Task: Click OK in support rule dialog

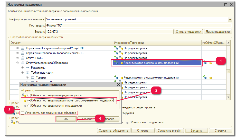Action: [66, 119]
